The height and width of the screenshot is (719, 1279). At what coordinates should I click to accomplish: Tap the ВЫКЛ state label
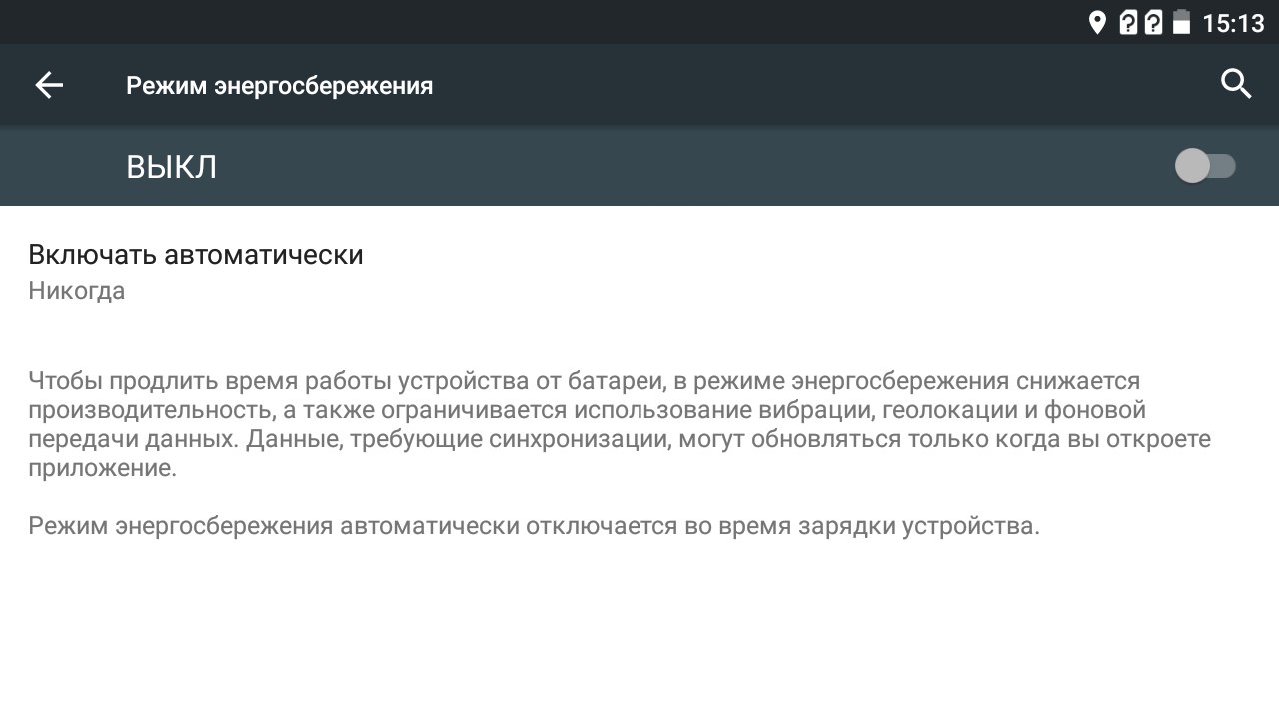point(171,167)
